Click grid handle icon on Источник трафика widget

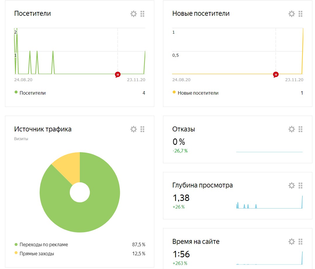(x=142, y=129)
